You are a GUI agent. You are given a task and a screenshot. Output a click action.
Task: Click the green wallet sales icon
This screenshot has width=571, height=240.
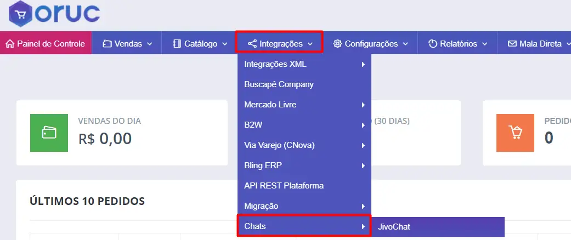tap(50, 133)
